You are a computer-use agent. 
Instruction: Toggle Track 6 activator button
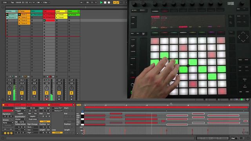click(71, 93)
